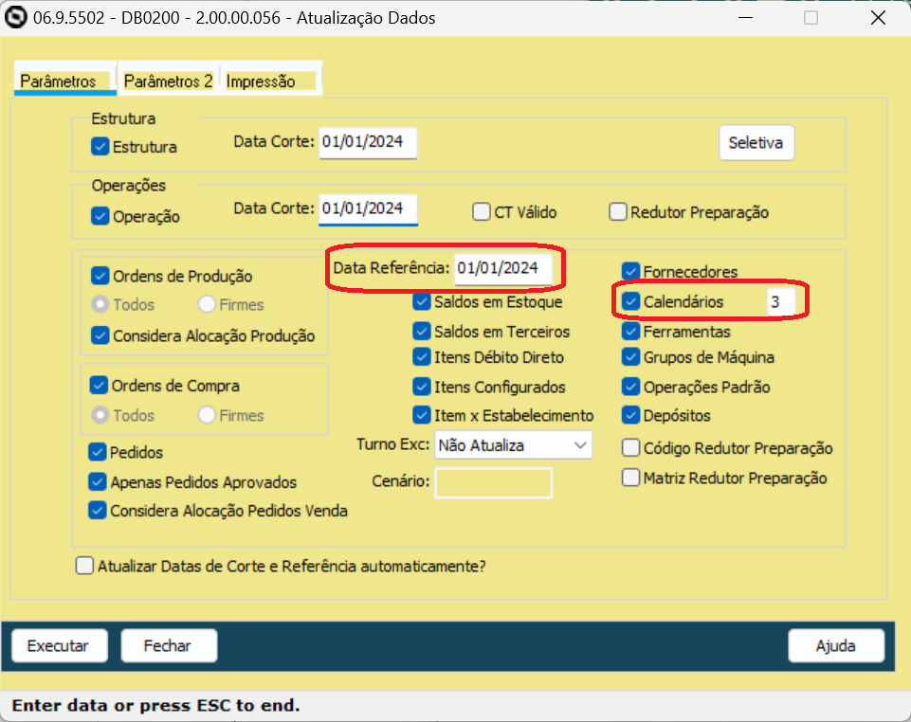Toggle the Pedidos checkbox
Screen dimensions: 911x722
click(97, 452)
